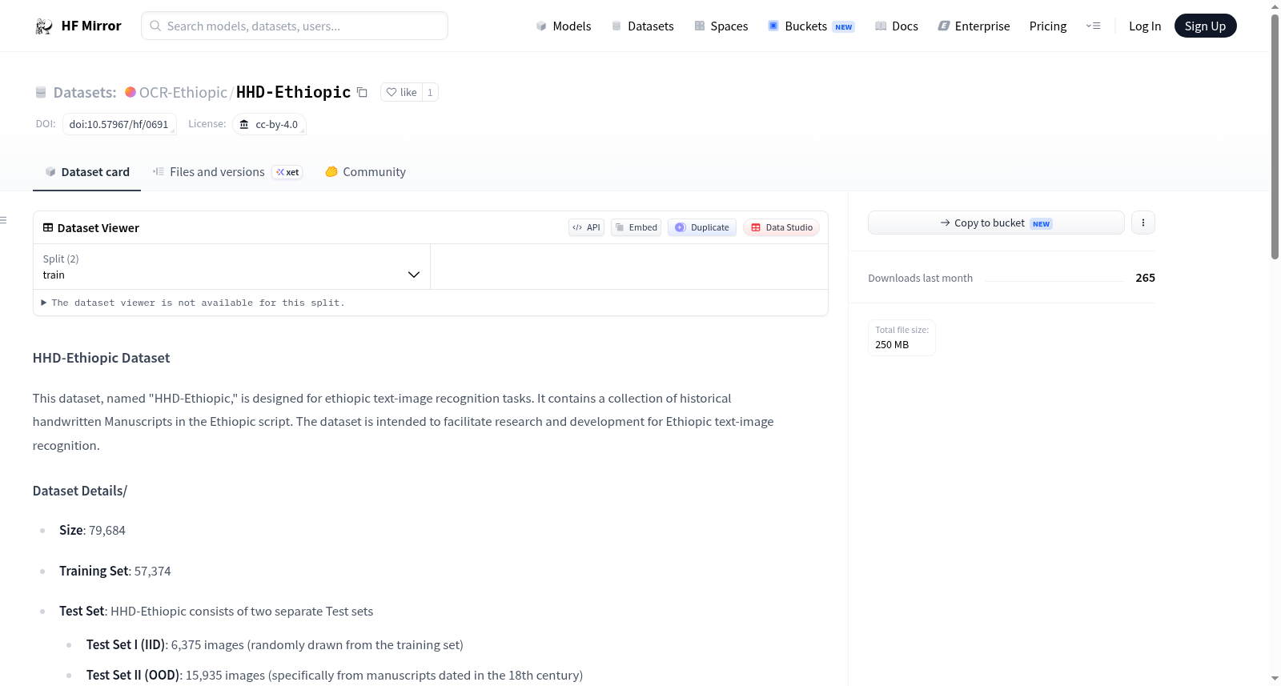Image resolution: width=1281 pixels, height=686 pixels.
Task: Open Models in the top navigation
Action: [x=564, y=26]
